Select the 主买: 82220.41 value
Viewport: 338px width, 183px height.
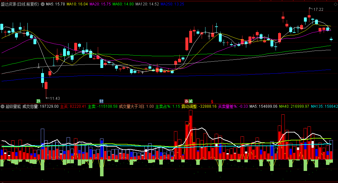point(73,106)
